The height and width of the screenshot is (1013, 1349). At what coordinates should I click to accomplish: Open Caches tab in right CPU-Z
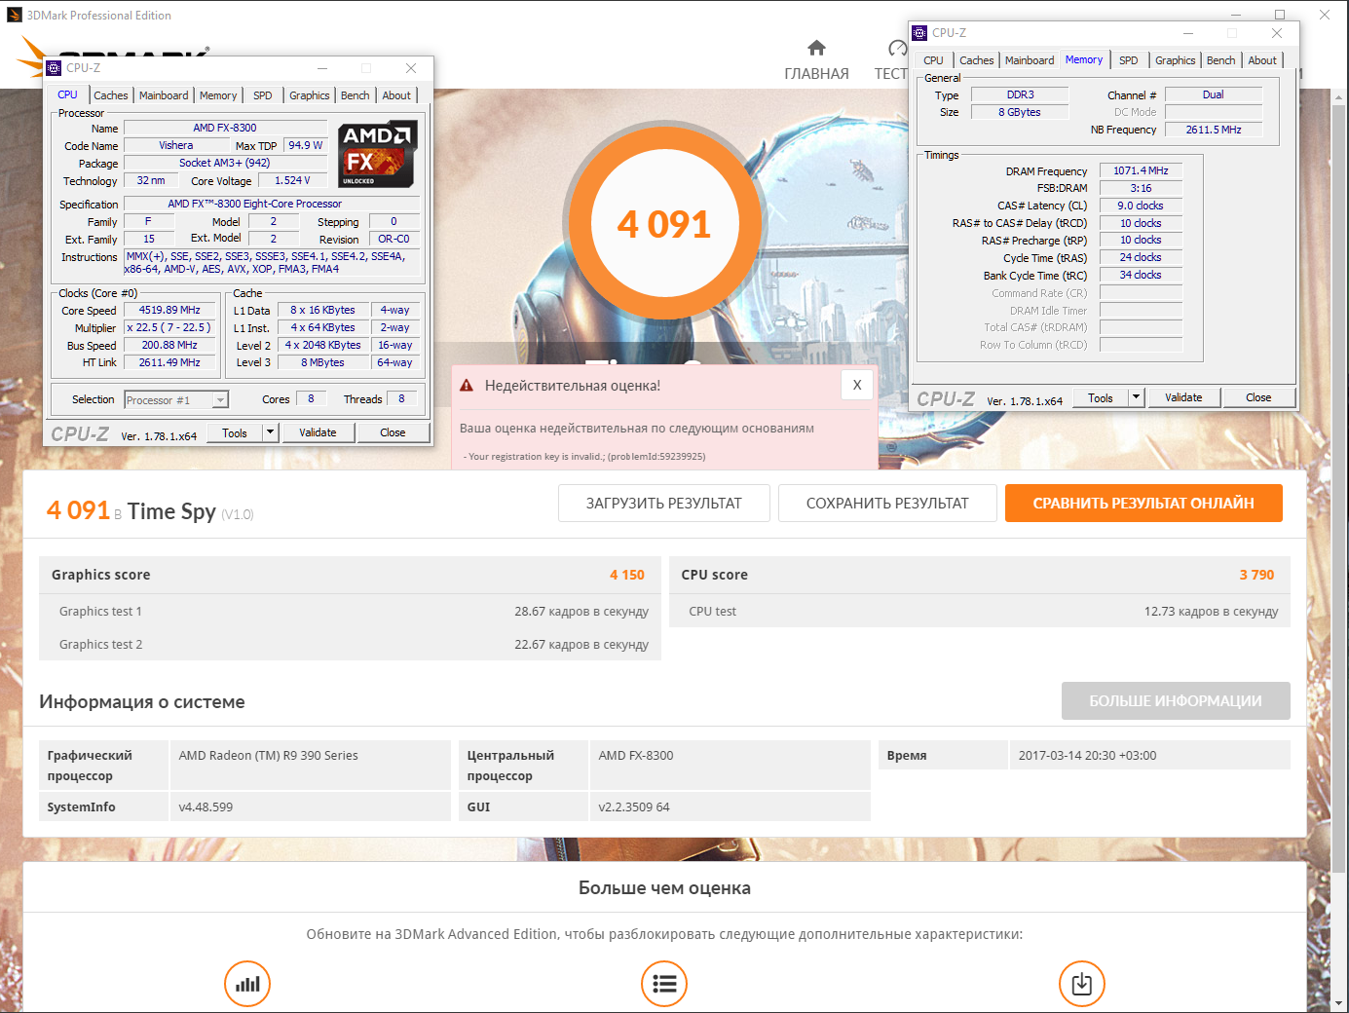pos(977,60)
